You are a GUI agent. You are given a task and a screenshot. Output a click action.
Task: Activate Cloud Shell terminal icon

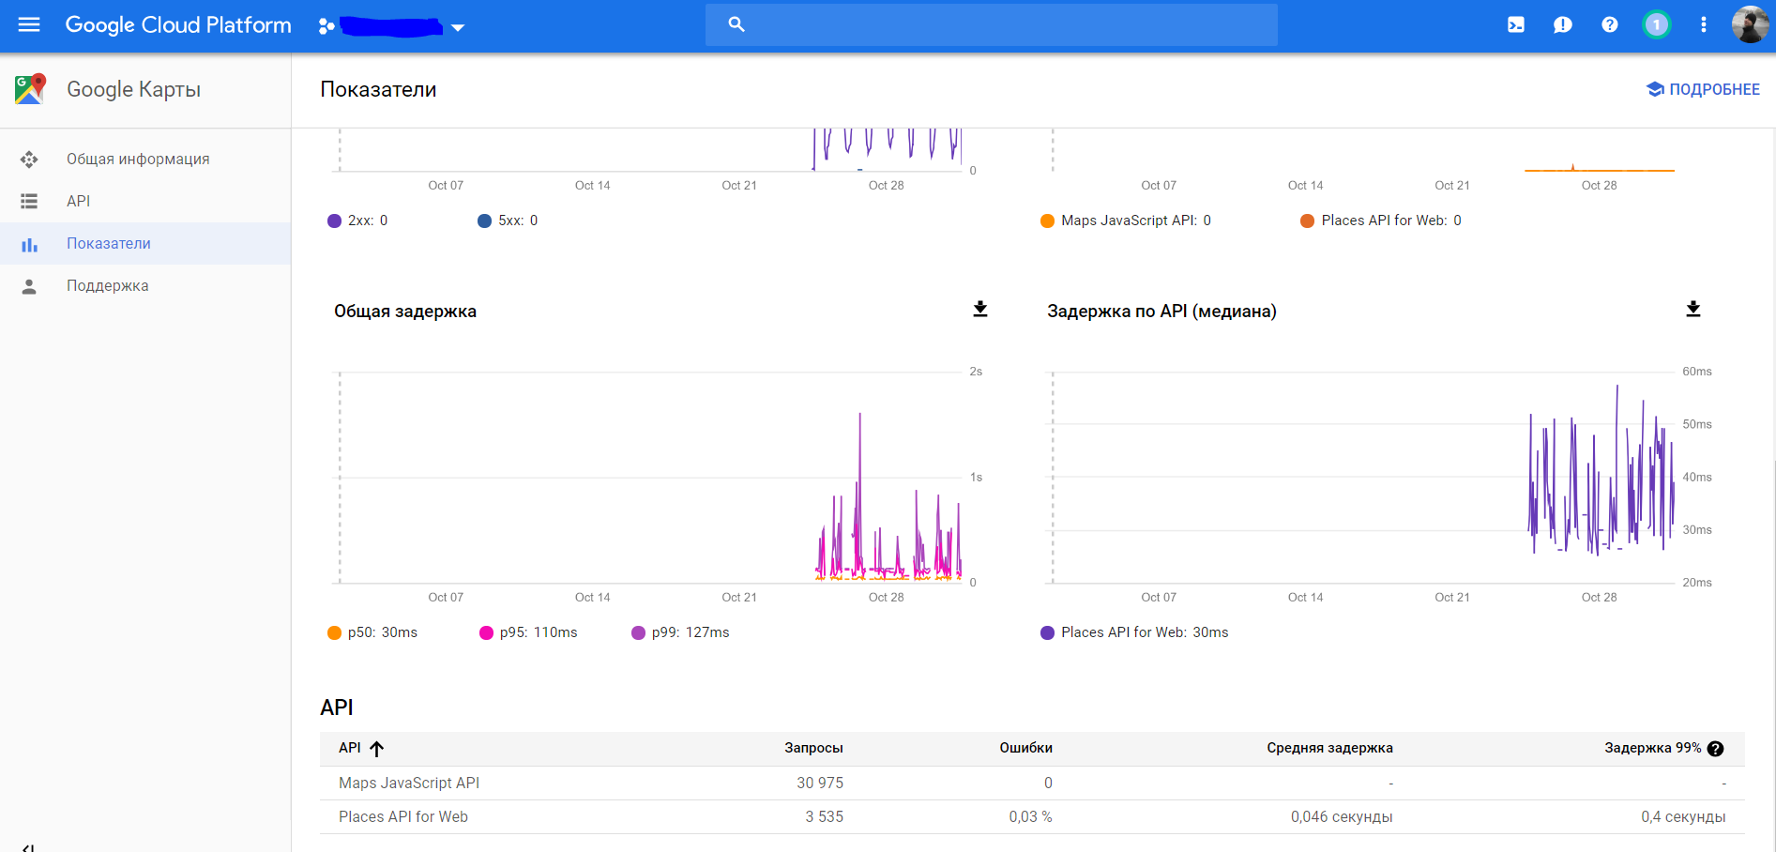(x=1516, y=25)
